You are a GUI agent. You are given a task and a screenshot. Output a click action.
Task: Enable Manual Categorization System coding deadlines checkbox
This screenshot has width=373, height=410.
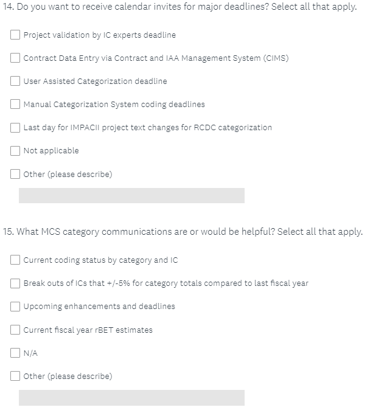pos(15,104)
